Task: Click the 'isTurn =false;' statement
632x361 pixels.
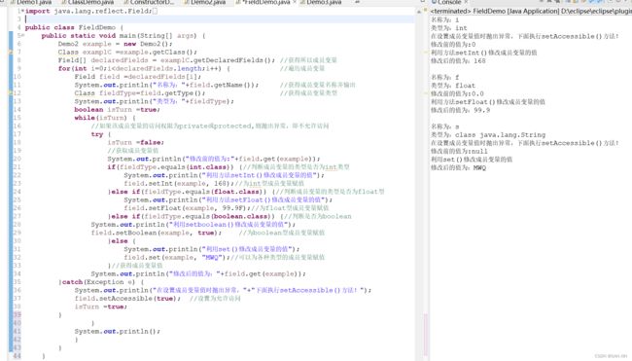Action: (x=136, y=142)
